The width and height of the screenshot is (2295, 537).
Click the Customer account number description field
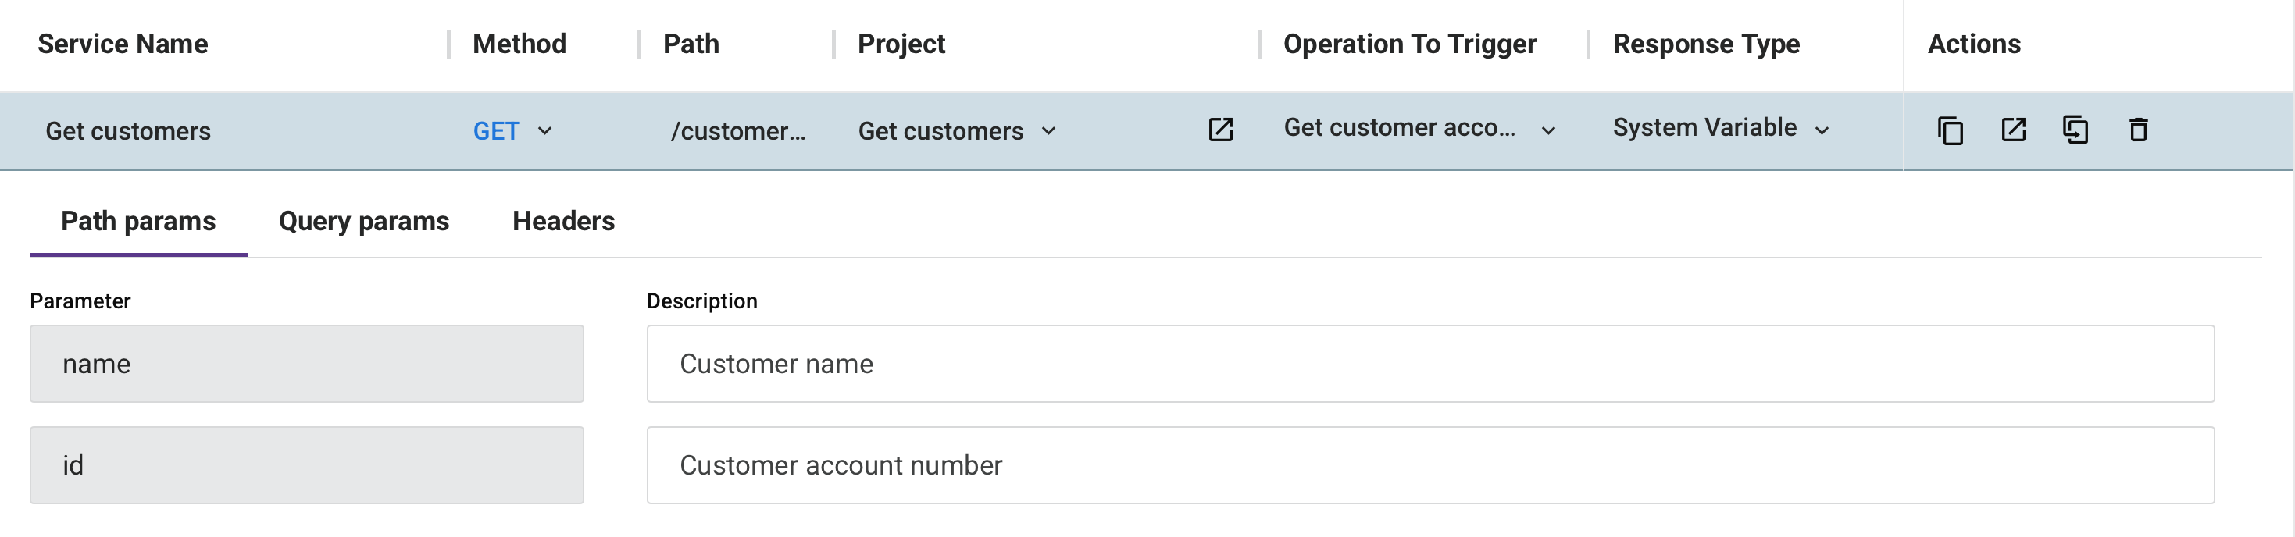click(x=1430, y=466)
